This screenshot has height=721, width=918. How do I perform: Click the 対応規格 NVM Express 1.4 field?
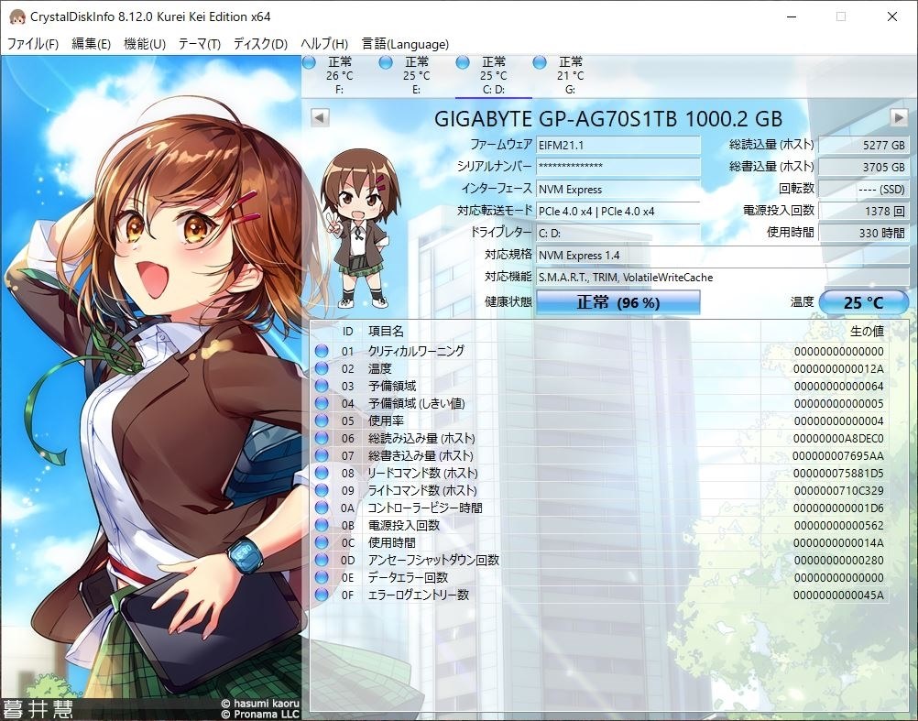coord(723,255)
